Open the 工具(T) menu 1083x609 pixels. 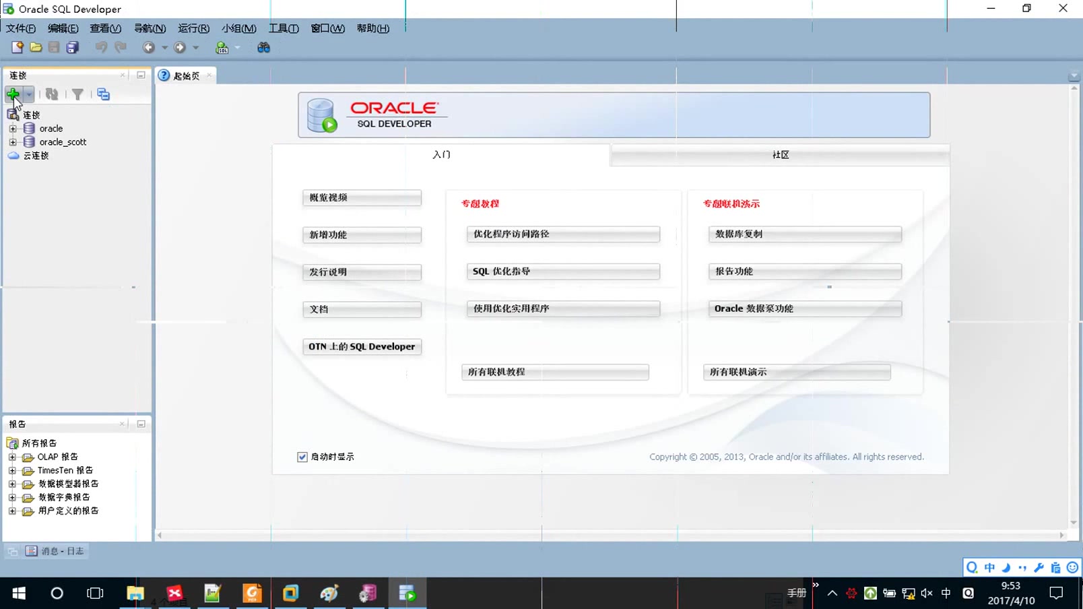pyautogui.click(x=284, y=28)
